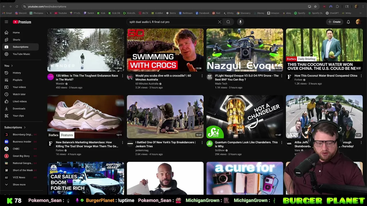Open the hamburger guide menu

pos(6,22)
